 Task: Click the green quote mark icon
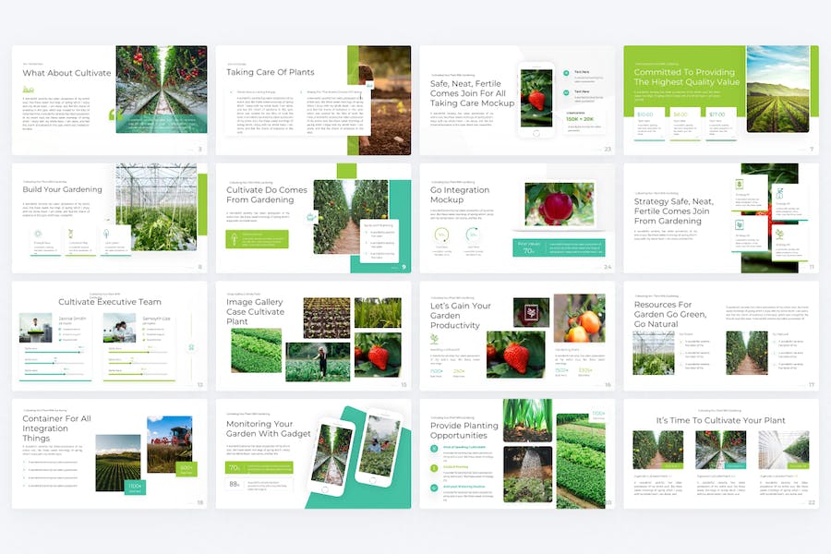click(x=112, y=114)
